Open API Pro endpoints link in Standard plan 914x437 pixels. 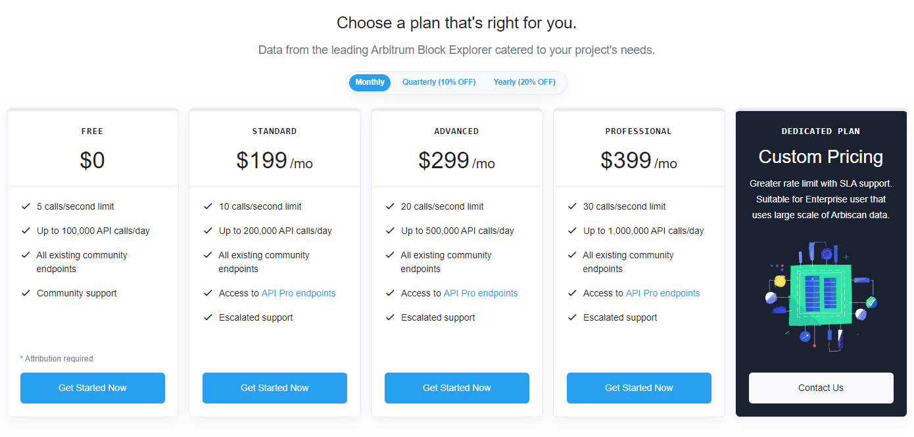point(299,293)
